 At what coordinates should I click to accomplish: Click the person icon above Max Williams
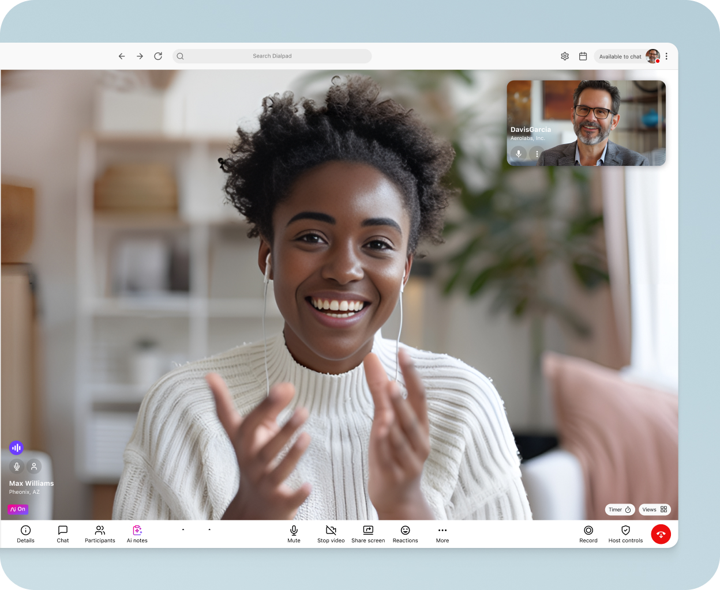[34, 466]
